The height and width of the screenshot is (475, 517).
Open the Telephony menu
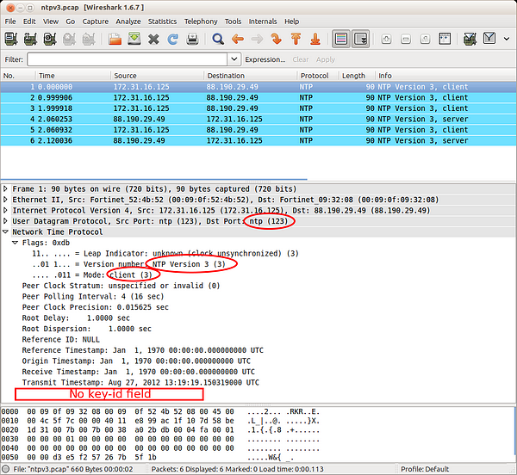point(201,22)
